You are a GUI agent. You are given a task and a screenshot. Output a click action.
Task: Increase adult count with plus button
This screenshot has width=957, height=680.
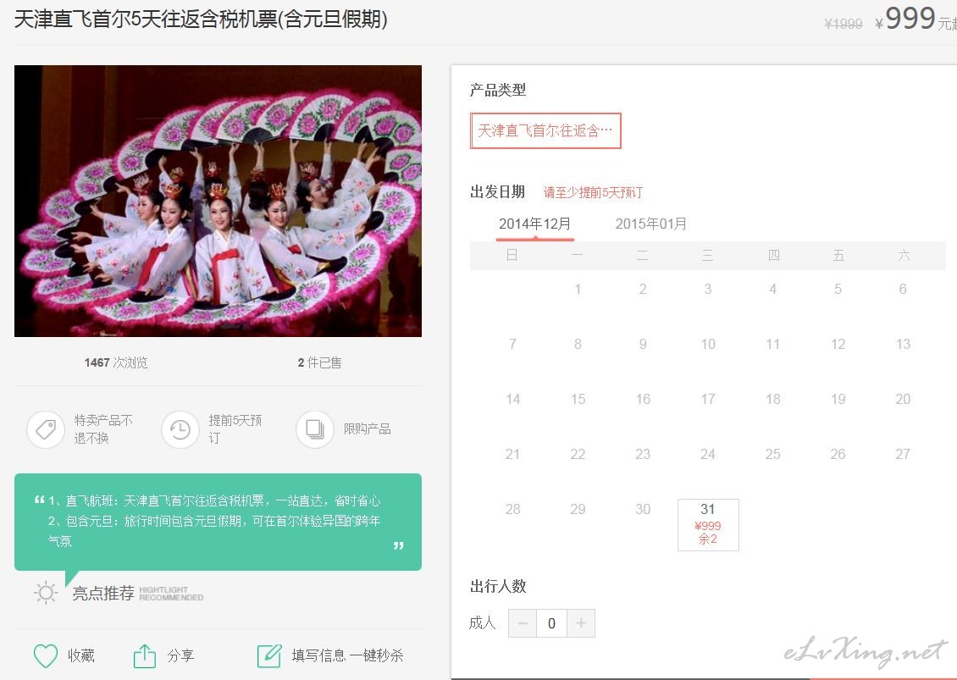[581, 622]
